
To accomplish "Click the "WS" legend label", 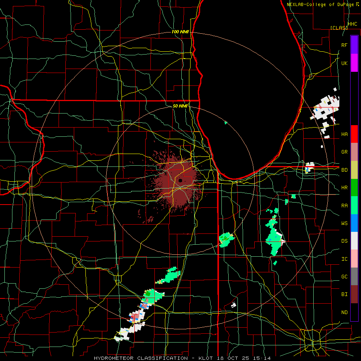I will [x=345, y=223].
